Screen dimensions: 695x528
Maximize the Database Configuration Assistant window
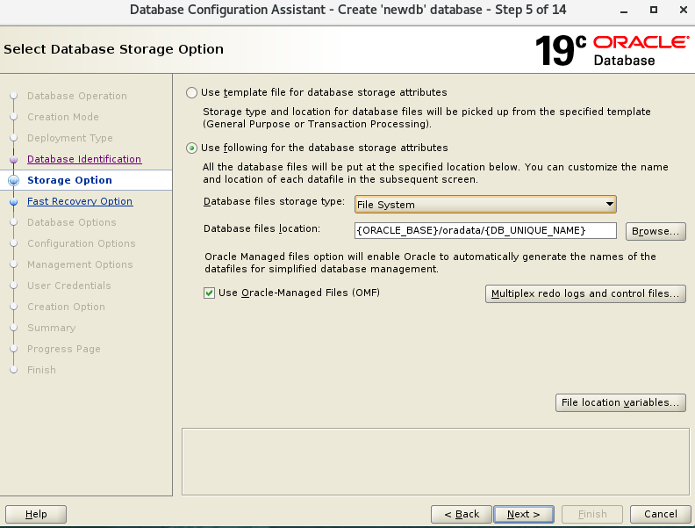coord(654,10)
